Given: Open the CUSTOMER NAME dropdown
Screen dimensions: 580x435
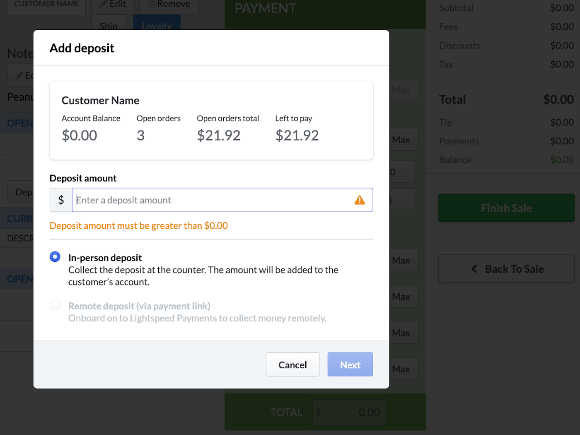Looking at the screenshot, I should (x=46, y=4).
